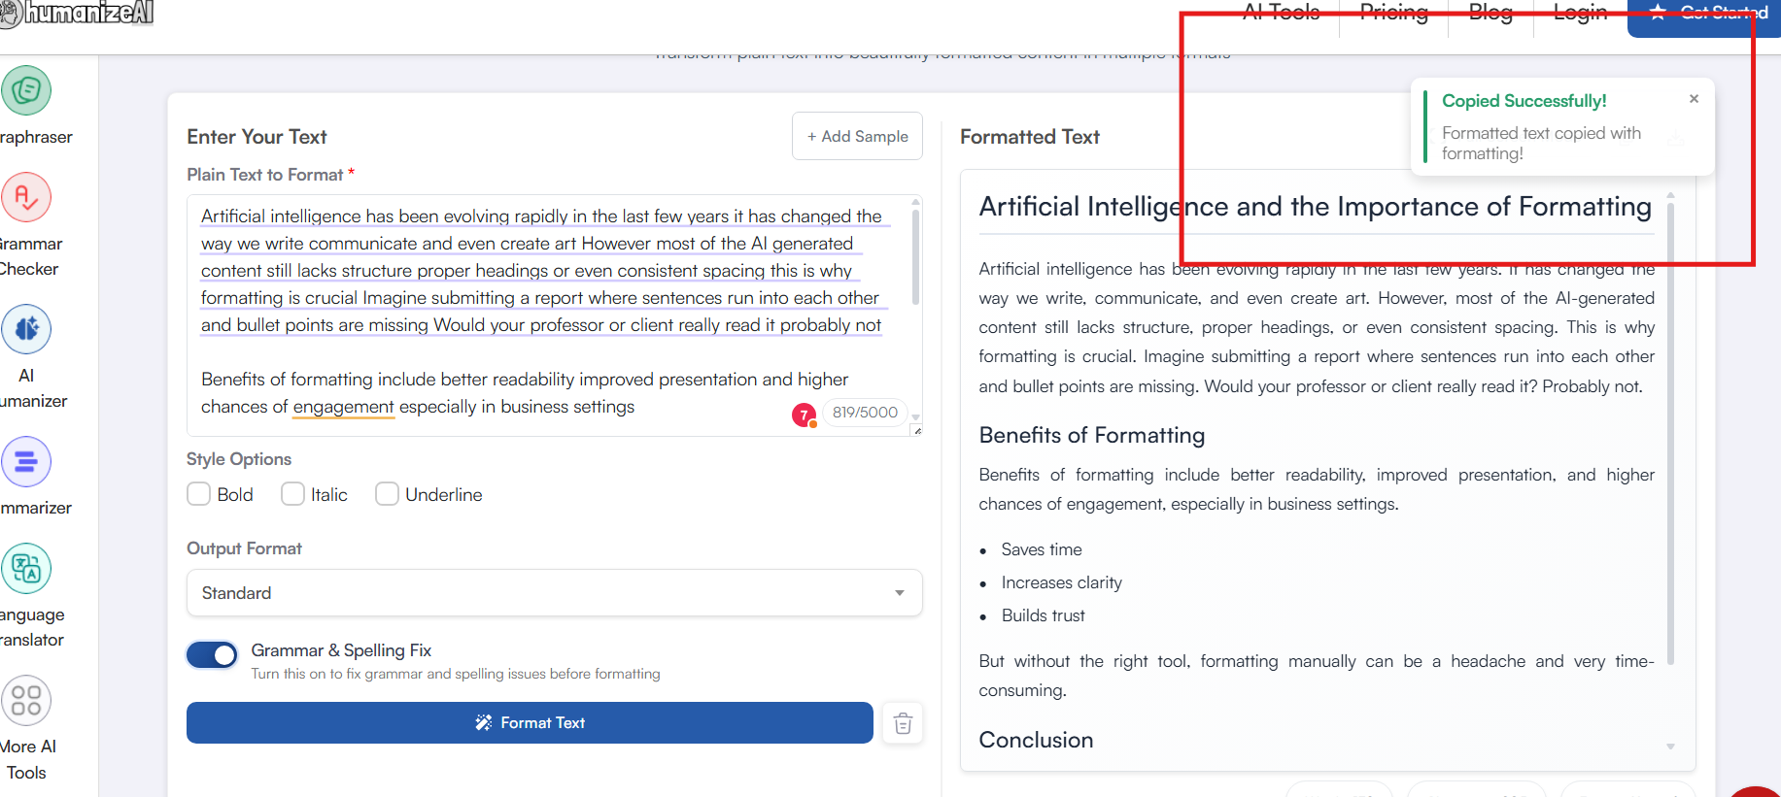Enable the Bold checkbox
Image resolution: width=1781 pixels, height=797 pixels.
199,494
